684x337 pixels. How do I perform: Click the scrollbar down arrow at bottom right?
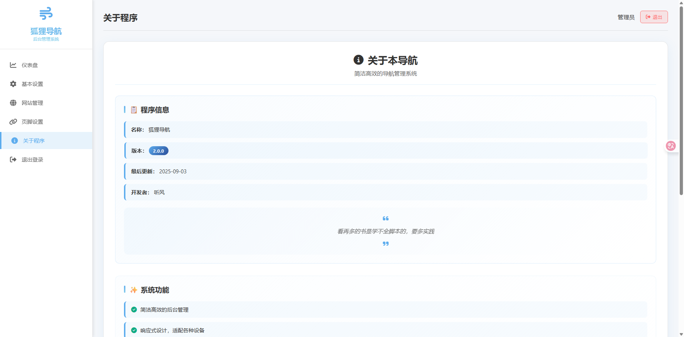681,334
